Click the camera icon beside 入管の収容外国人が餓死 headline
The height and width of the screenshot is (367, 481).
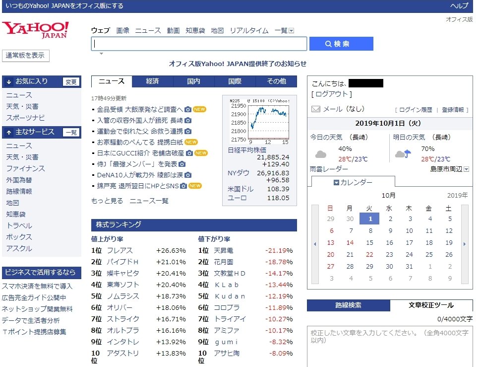188,120
